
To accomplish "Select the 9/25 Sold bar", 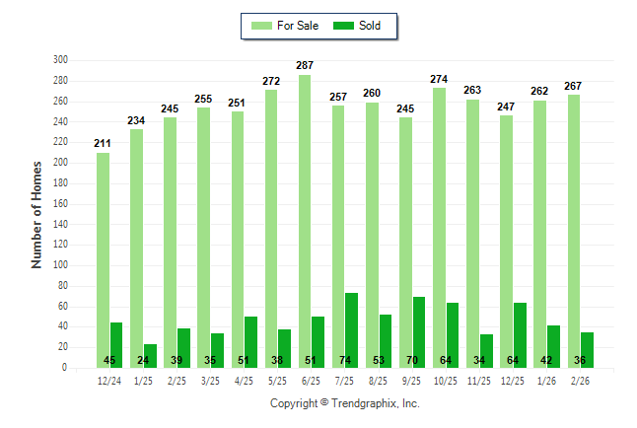I will (419, 332).
